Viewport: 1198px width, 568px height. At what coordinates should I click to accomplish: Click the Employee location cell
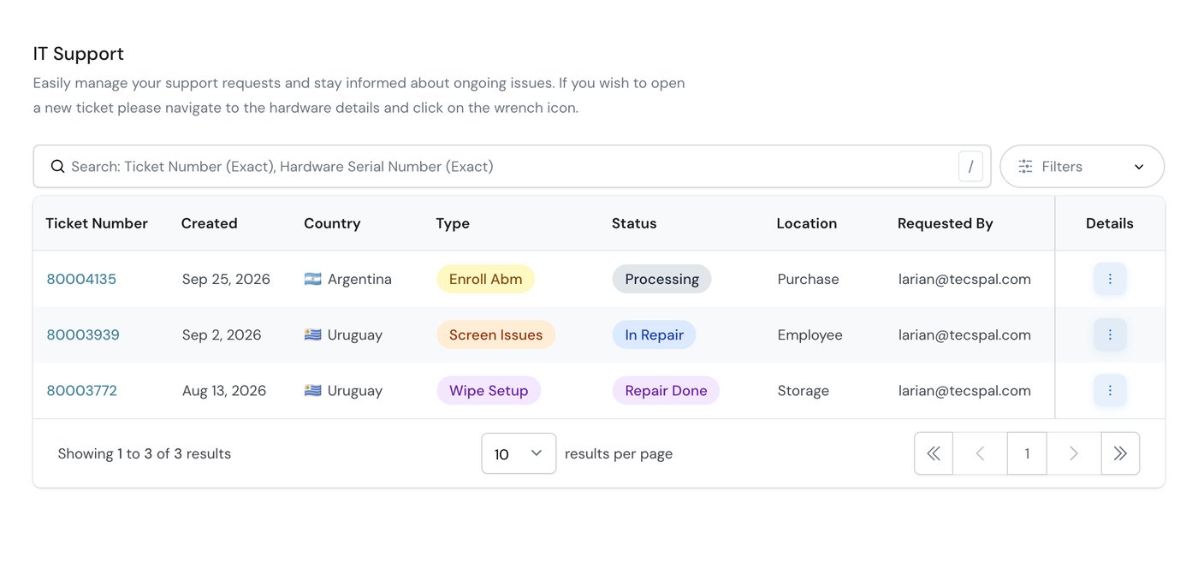(x=810, y=334)
